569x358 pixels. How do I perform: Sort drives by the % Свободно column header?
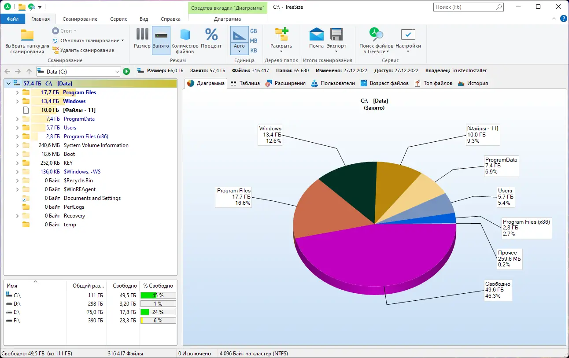158,286
